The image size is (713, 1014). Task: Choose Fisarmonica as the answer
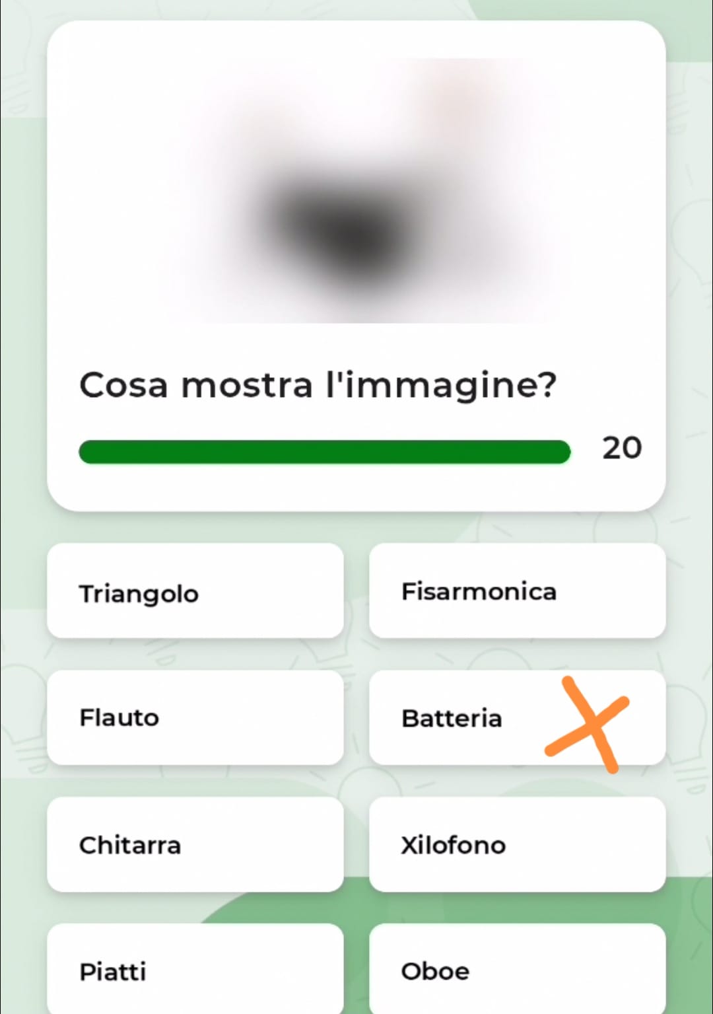point(517,591)
